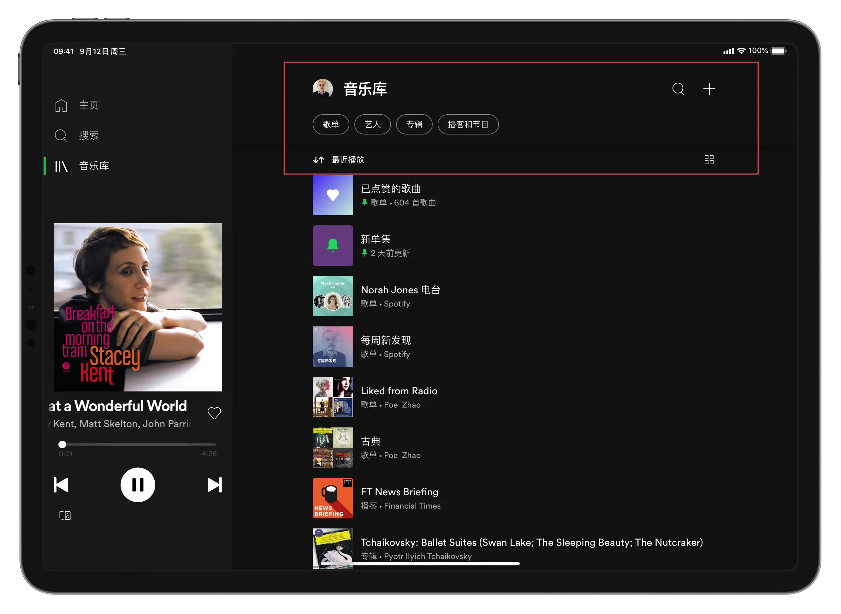Click the 音乐库 page title
The image size is (841, 614).
pyautogui.click(x=365, y=89)
